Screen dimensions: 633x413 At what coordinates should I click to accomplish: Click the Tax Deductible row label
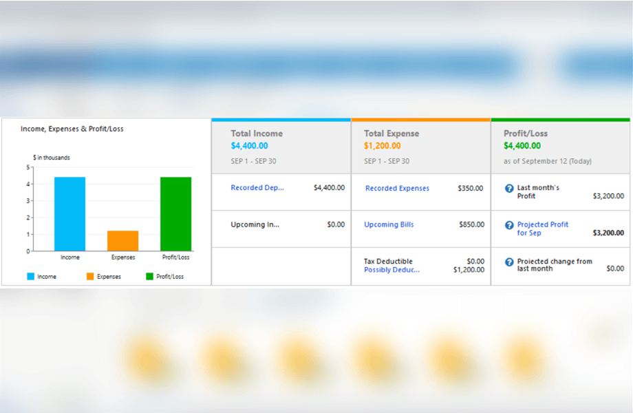388,262
